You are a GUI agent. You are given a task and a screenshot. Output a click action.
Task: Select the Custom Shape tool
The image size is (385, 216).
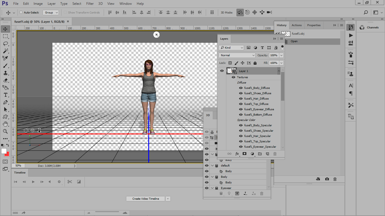tap(5, 117)
